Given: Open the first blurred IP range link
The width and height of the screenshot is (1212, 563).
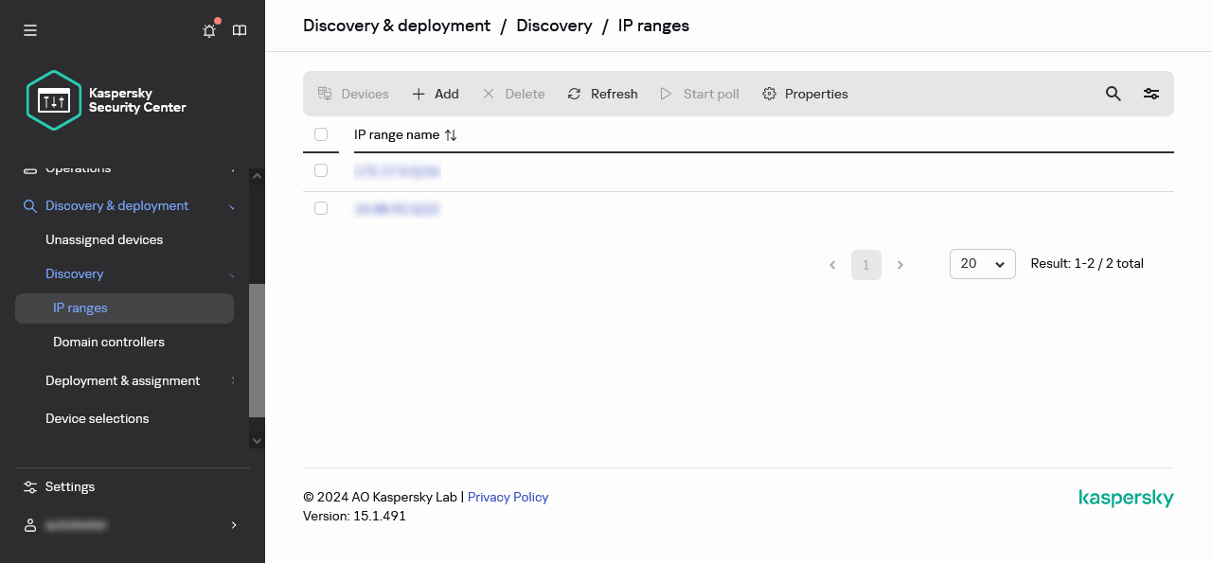Looking at the screenshot, I should click(397, 172).
